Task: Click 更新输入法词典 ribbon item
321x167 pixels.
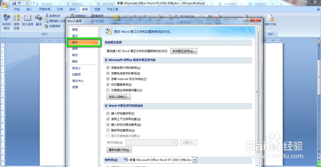Action: coord(55,21)
